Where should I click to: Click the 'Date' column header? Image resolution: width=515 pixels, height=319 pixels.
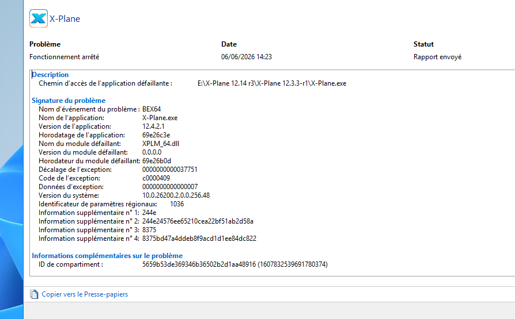click(229, 44)
